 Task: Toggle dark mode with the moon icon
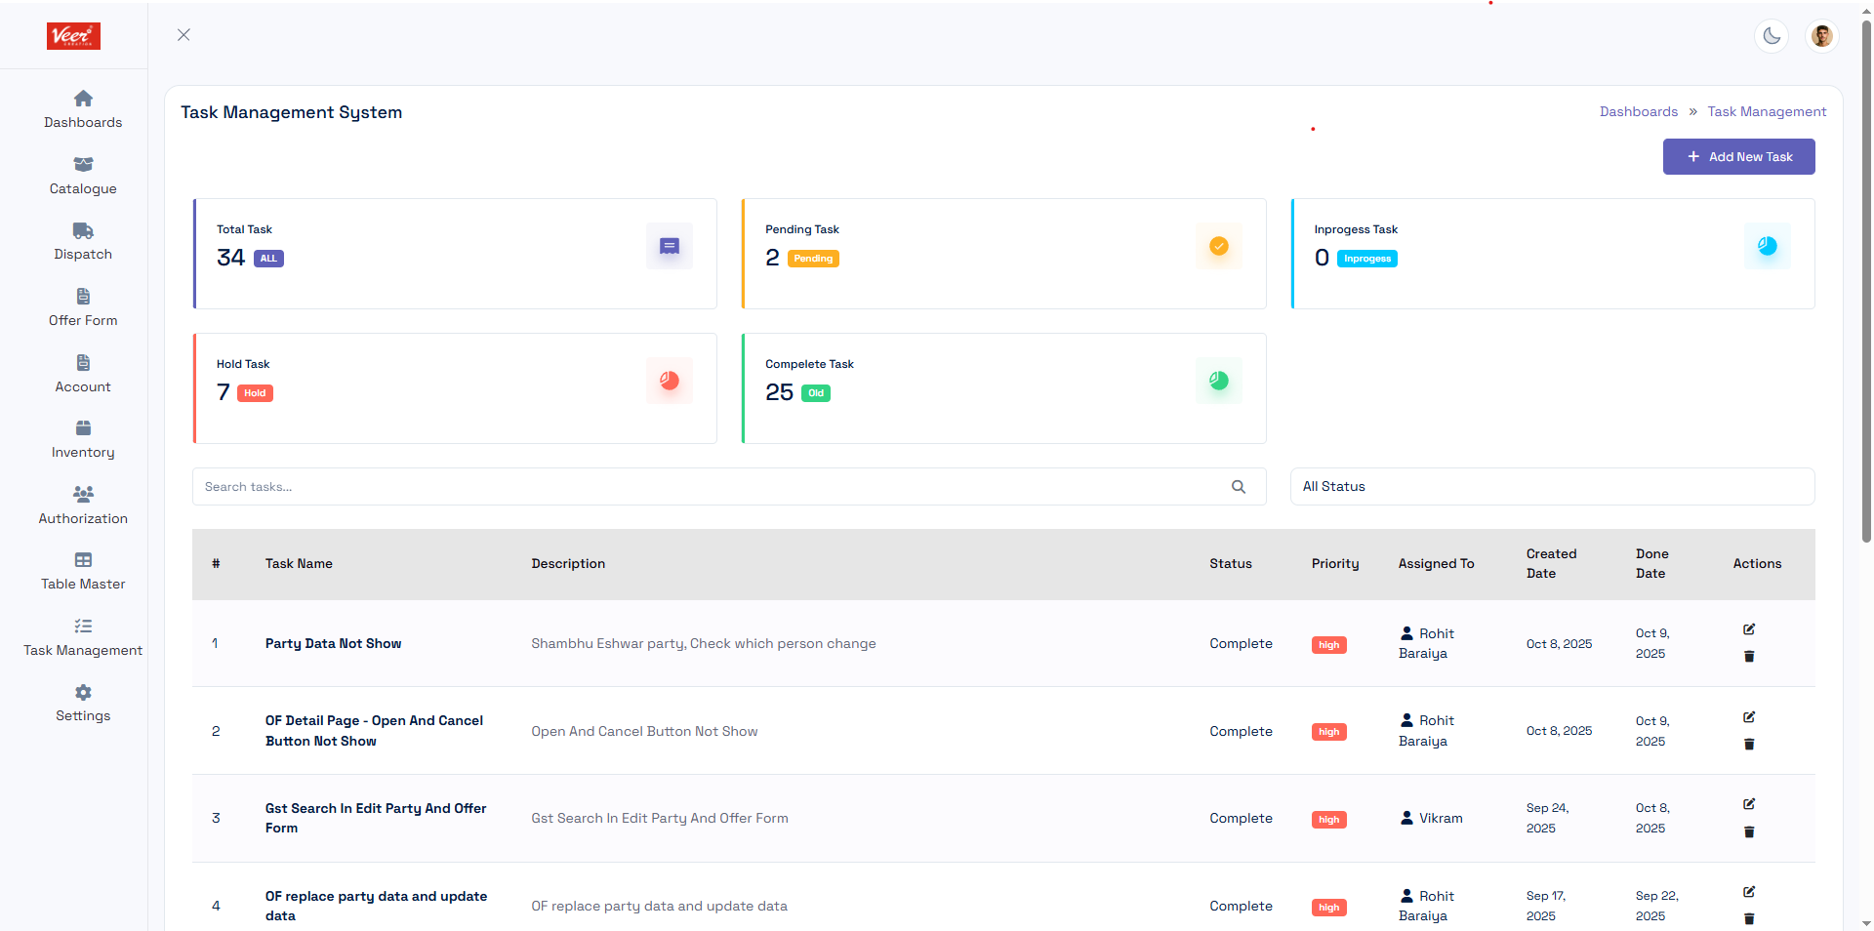1772,36
